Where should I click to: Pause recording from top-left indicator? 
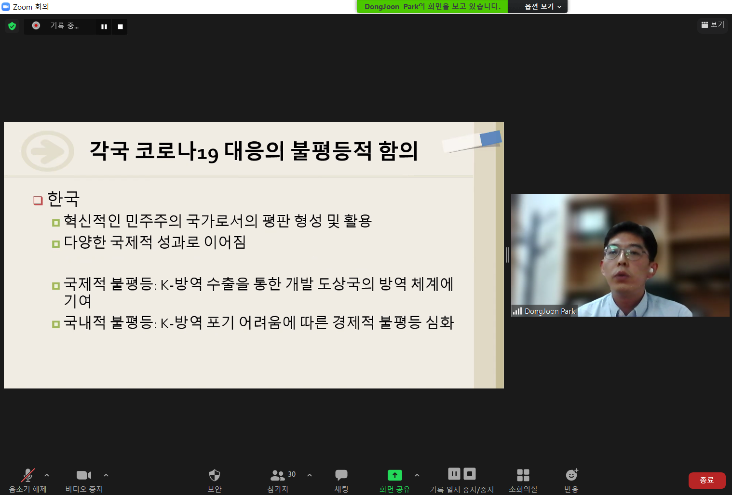click(104, 27)
